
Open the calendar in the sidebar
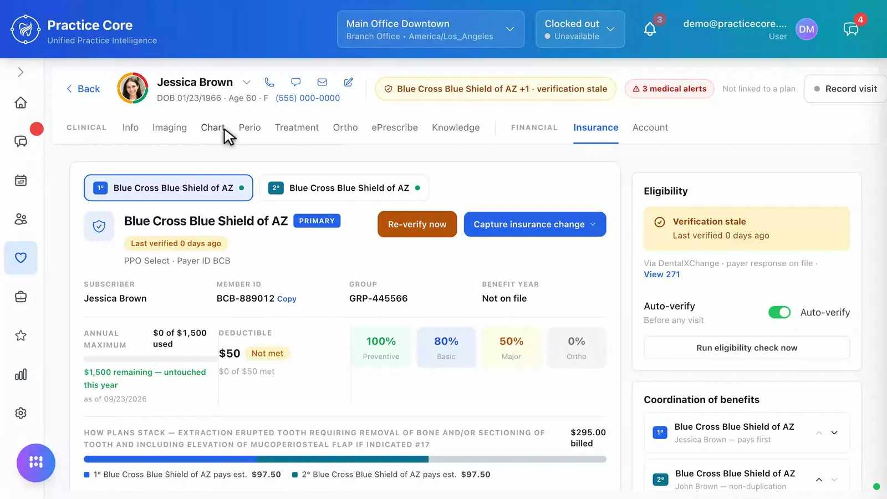21,180
